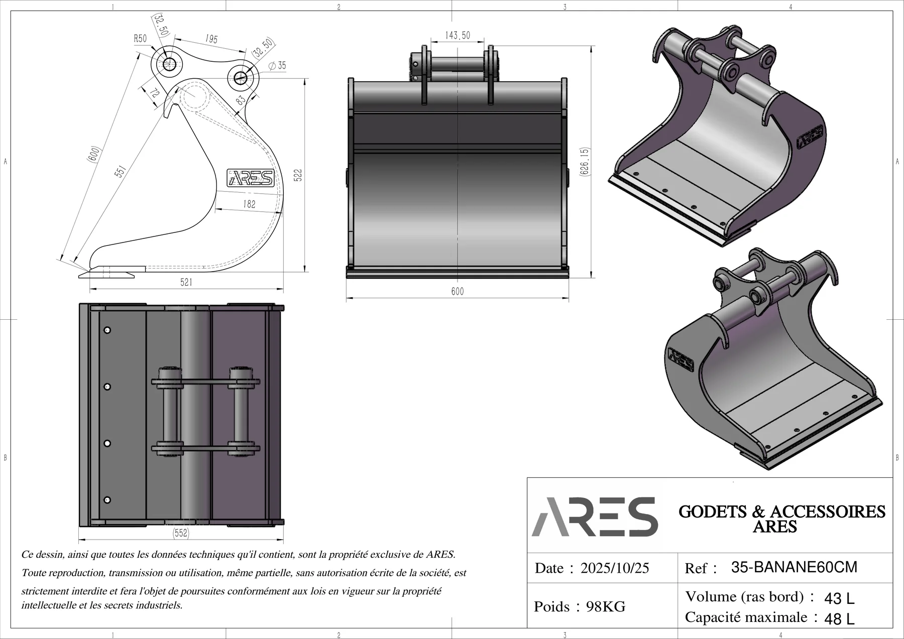The width and height of the screenshot is (904, 639).
Task: Click the top-view bucket rendering with mounting pins
Action: tap(182, 415)
